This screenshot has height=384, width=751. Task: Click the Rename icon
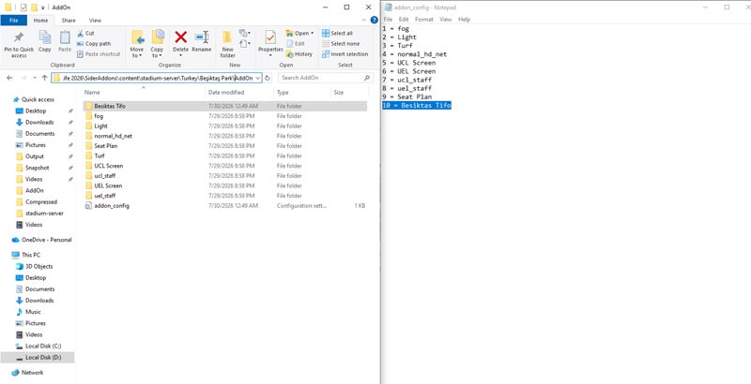click(202, 37)
